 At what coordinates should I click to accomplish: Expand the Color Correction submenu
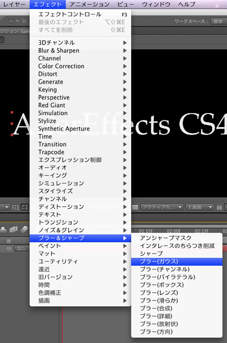[x=80, y=66]
